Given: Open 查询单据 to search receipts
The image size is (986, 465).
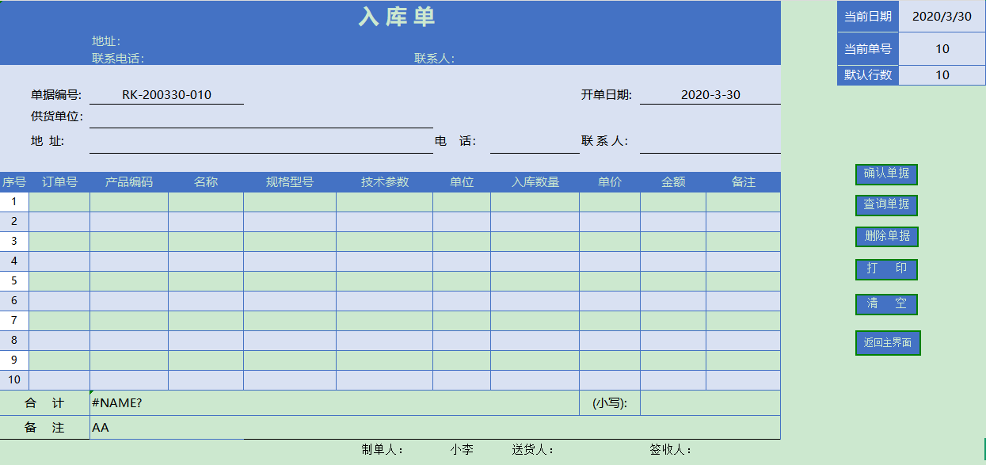Looking at the screenshot, I should click(886, 204).
